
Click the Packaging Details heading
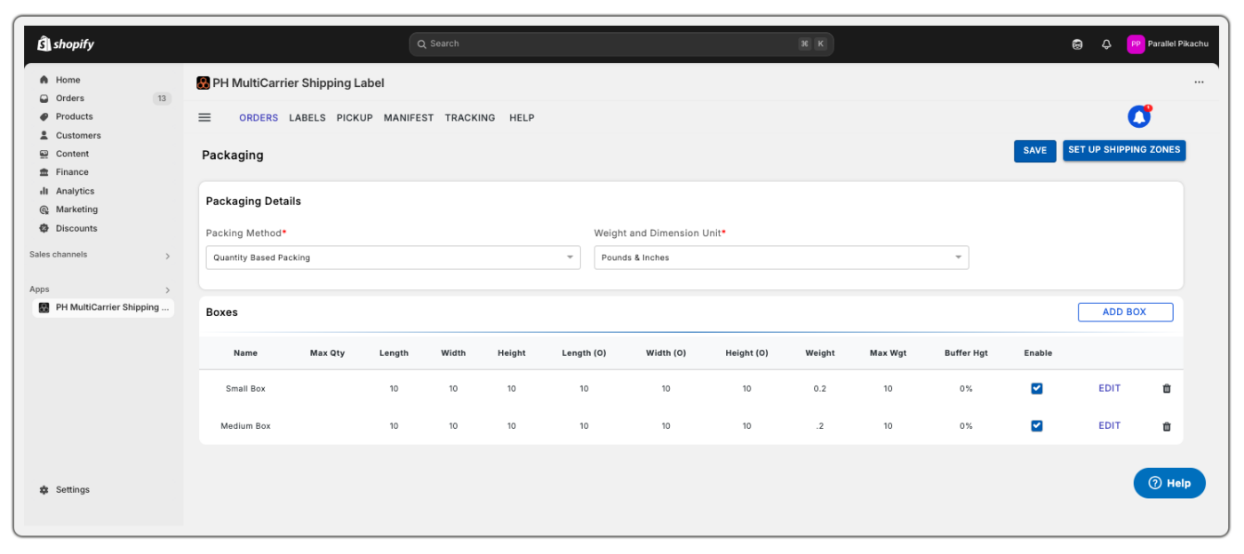click(253, 202)
